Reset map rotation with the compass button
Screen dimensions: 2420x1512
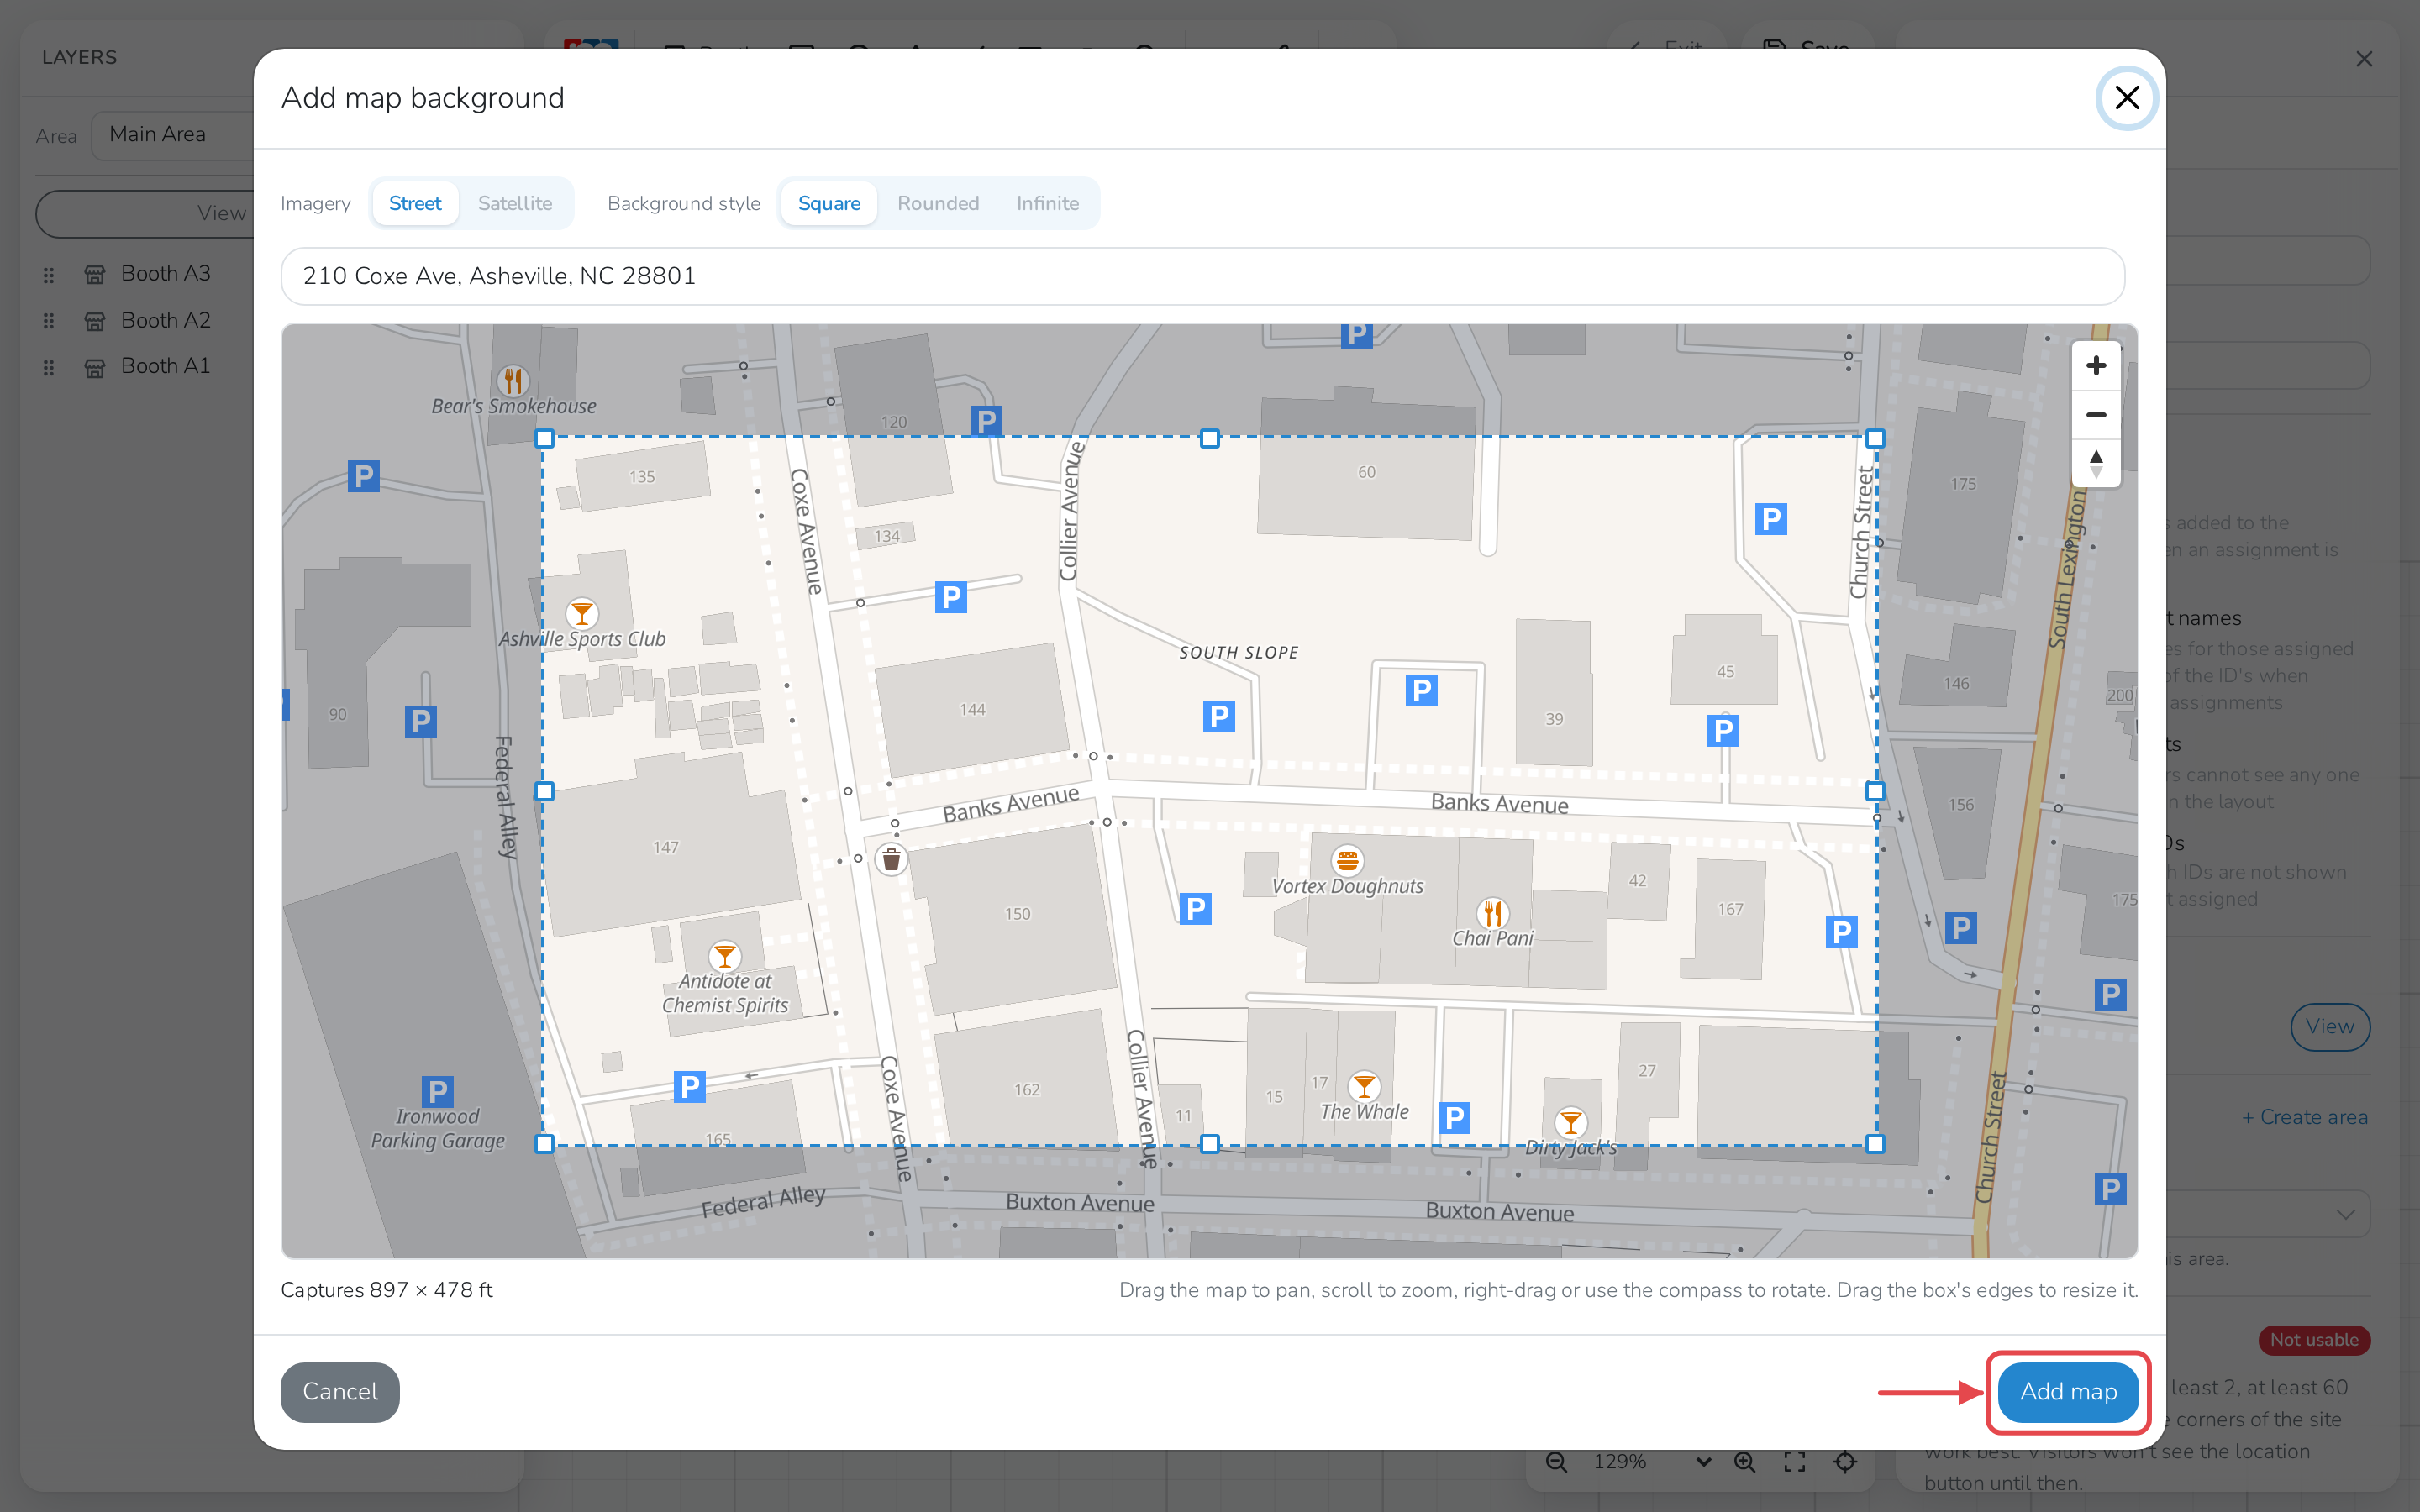(x=2096, y=464)
